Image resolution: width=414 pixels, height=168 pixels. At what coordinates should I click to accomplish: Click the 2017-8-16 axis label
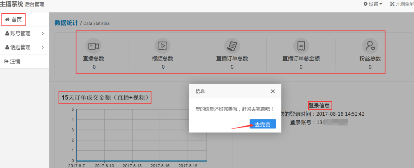pyautogui.click(x=160, y=166)
